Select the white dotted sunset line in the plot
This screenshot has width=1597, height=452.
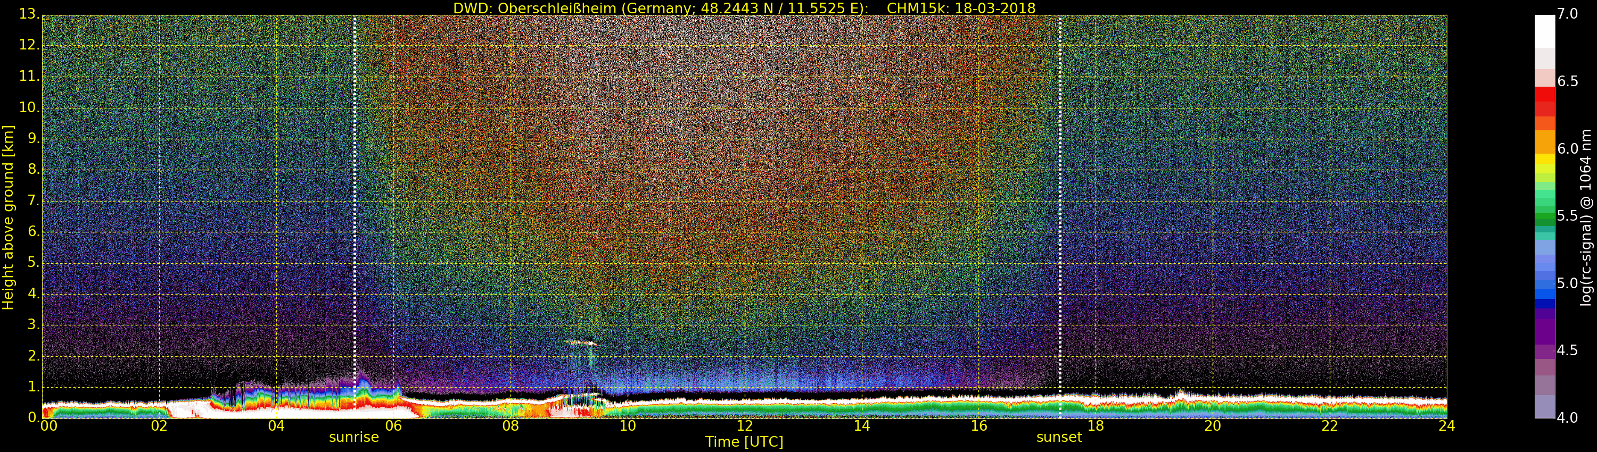(1059, 217)
